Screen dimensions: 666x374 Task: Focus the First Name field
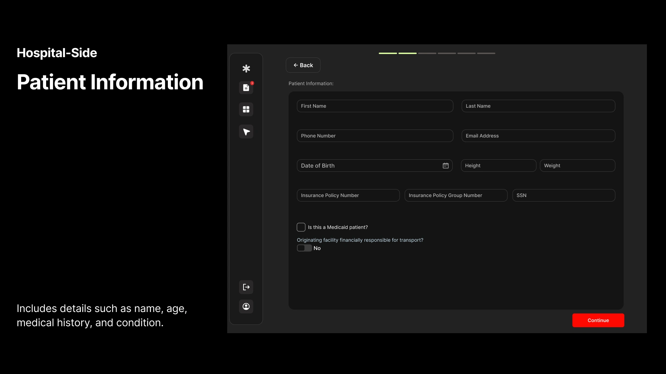(x=375, y=106)
